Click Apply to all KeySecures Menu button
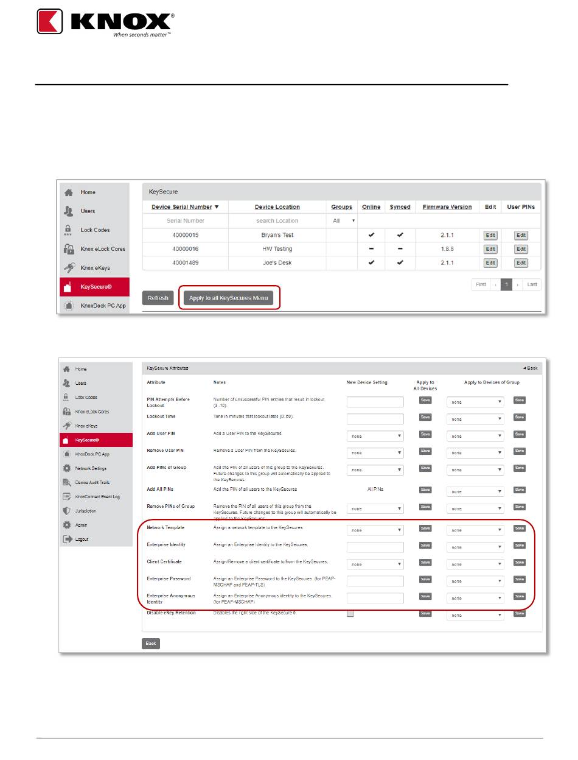Screen dimensions: 578x760 pyautogui.click(x=228, y=298)
